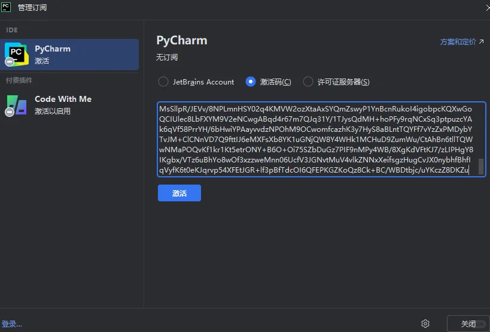Click the external arrow beside 方案和定价
This screenshot has height=332, width=490.
[x=481, y=41]
